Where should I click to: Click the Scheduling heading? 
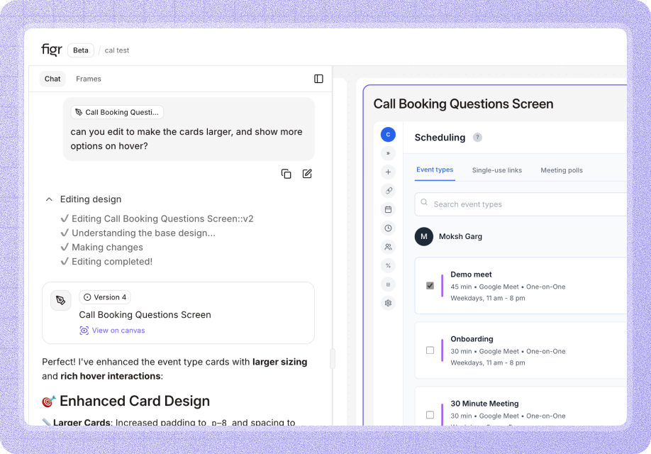(440, 138)
